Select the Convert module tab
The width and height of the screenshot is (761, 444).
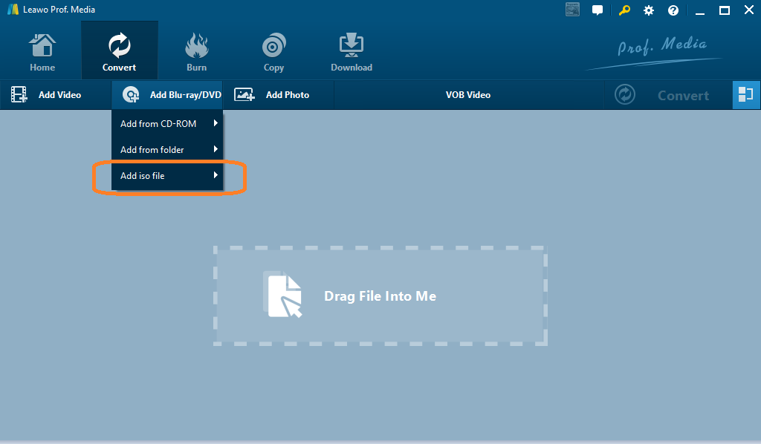click(120, 50)
